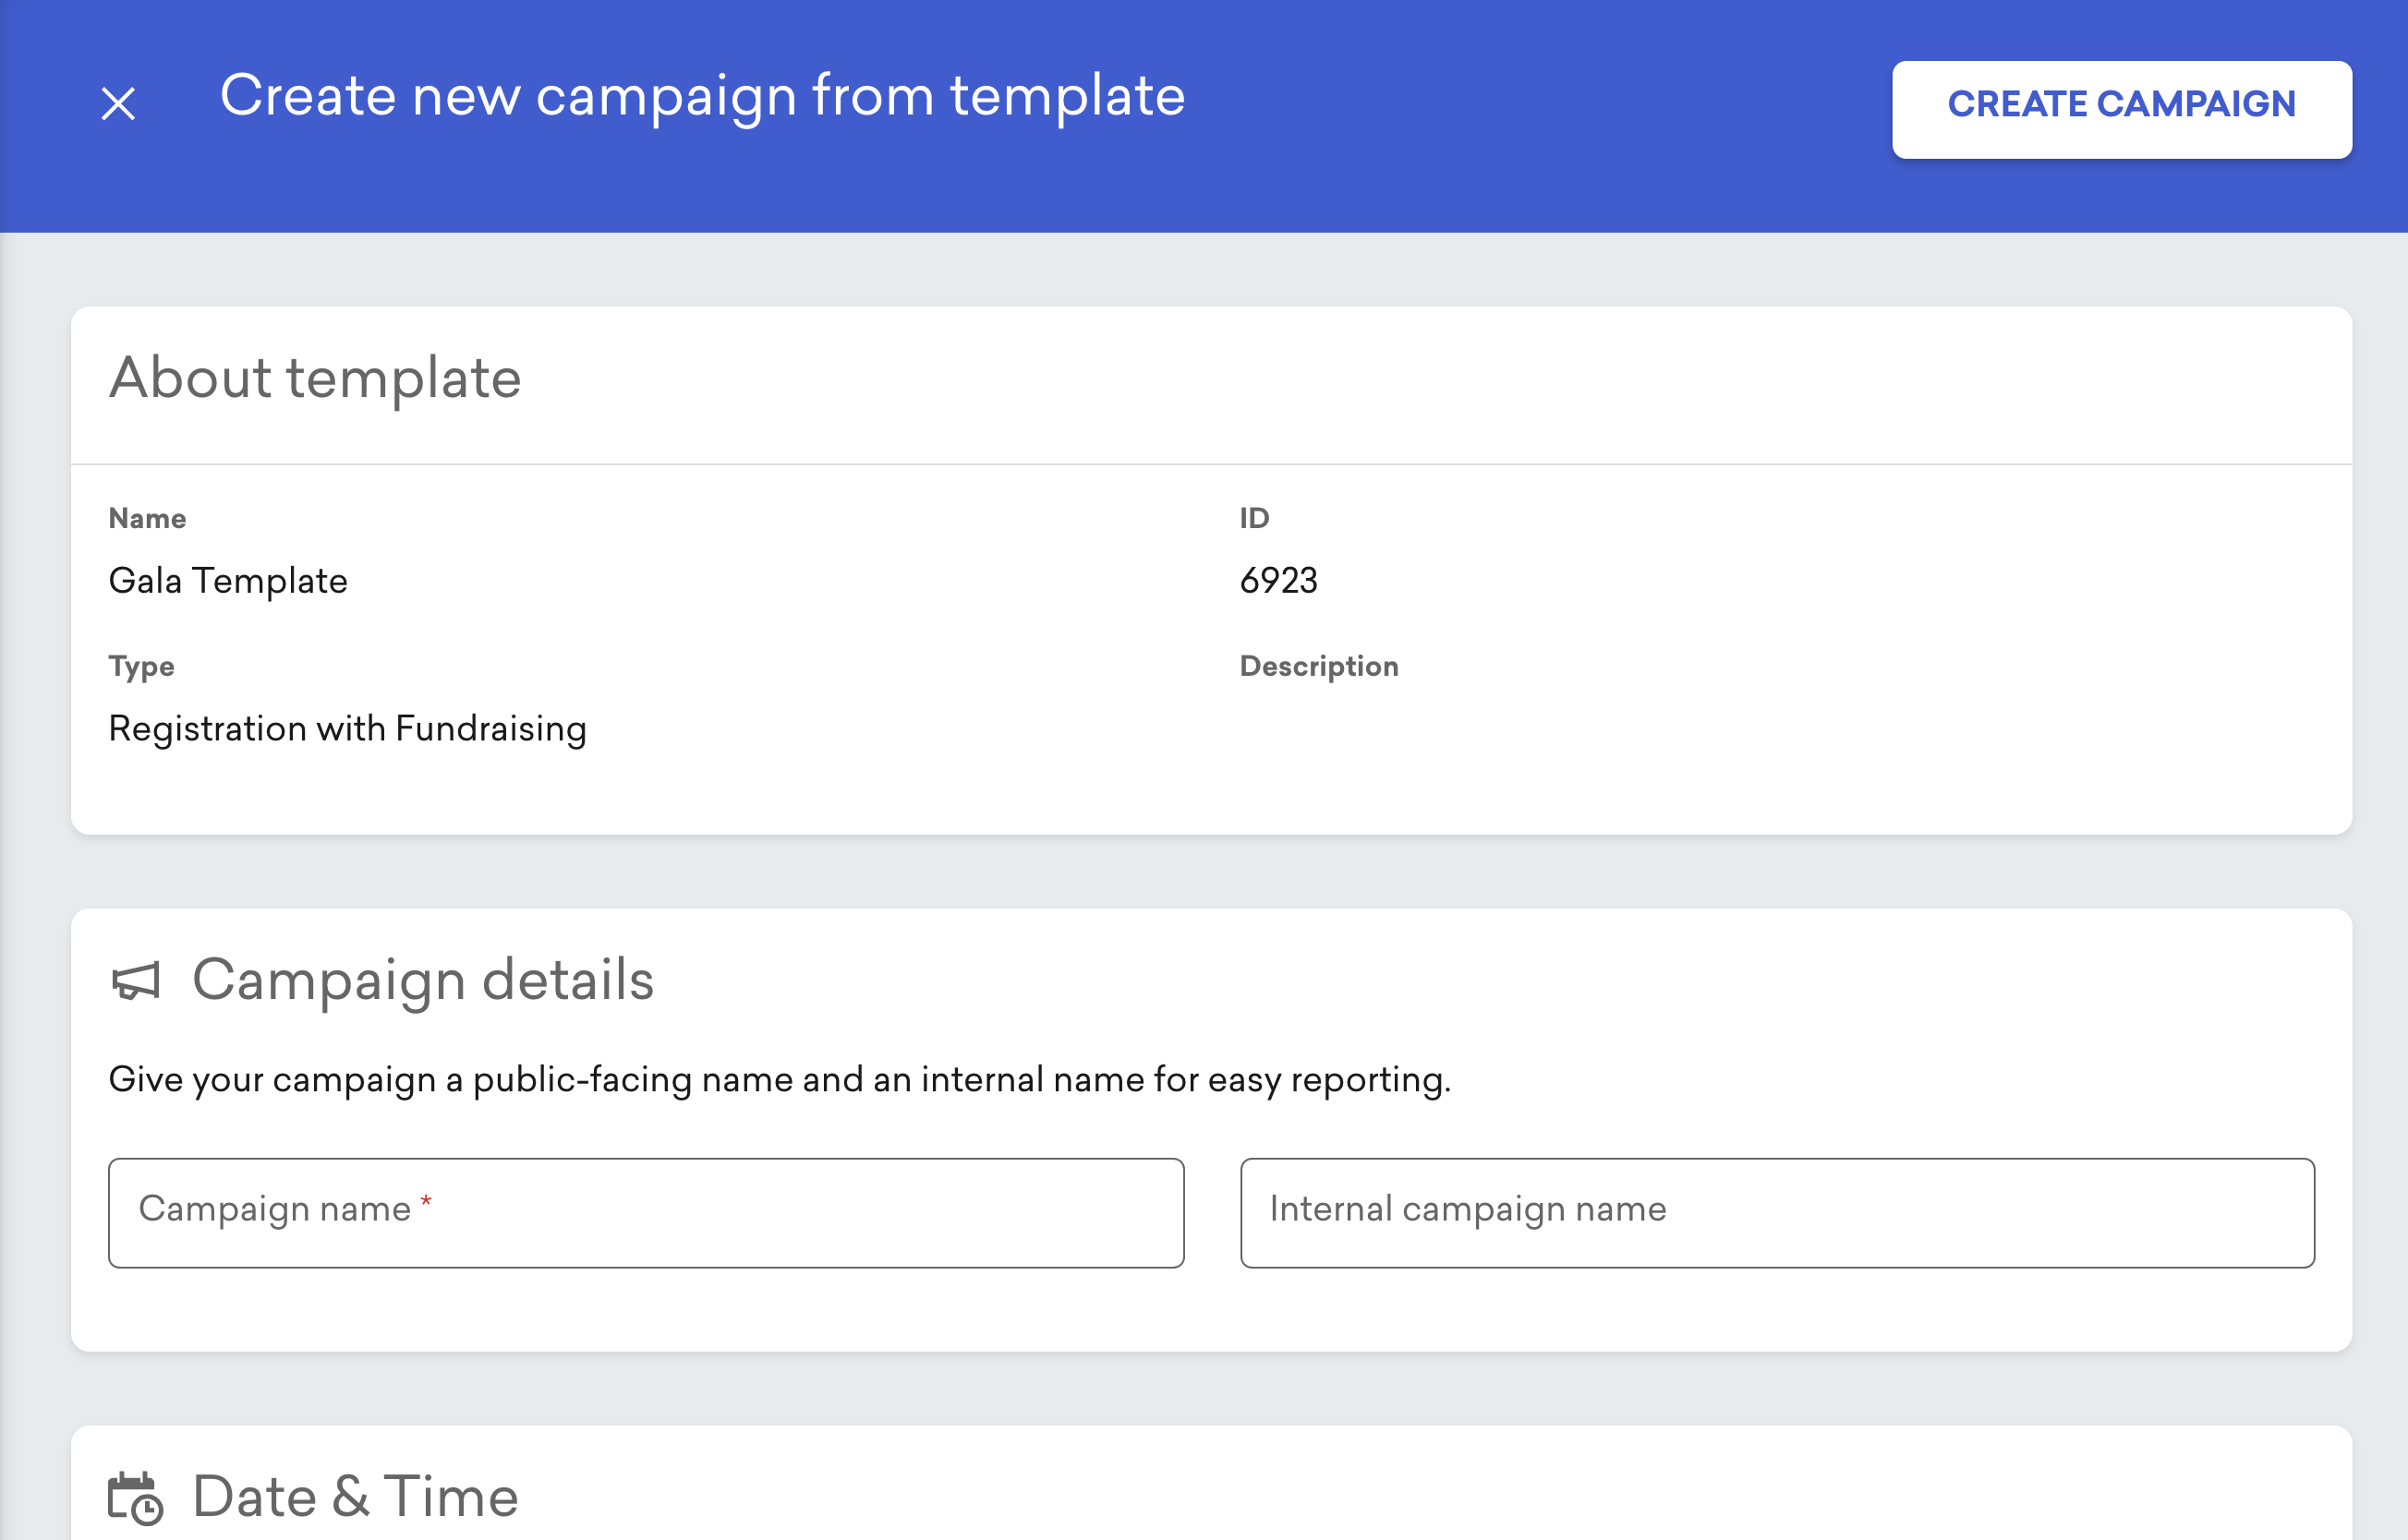Image resolution: width=2408 pixels, height=1540 pixels.
Task: Select the 'Gala Template' name text
Action: [x=228, y=581]
